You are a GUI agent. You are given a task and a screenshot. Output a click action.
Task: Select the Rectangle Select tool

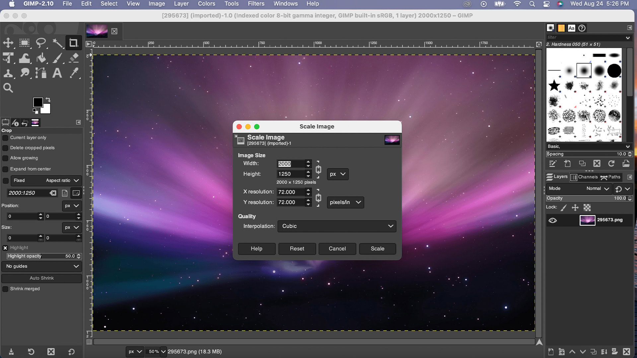[24, 43]
